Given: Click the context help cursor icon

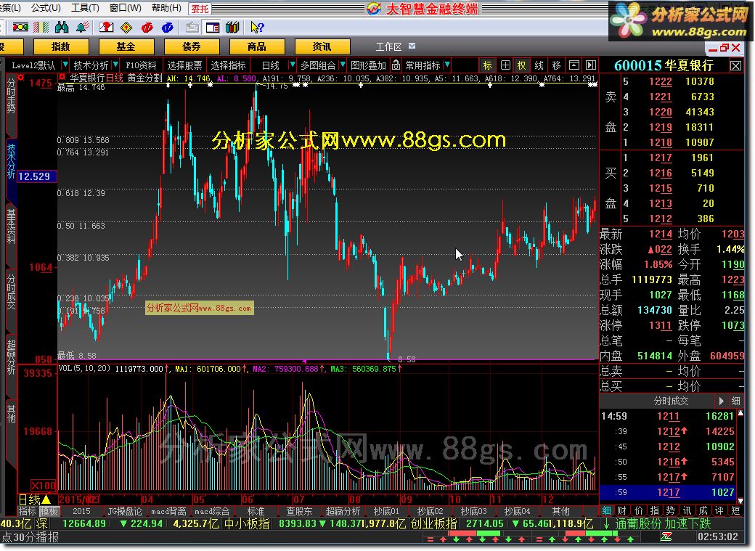Looking at the screenshot, I should point(257,28).
